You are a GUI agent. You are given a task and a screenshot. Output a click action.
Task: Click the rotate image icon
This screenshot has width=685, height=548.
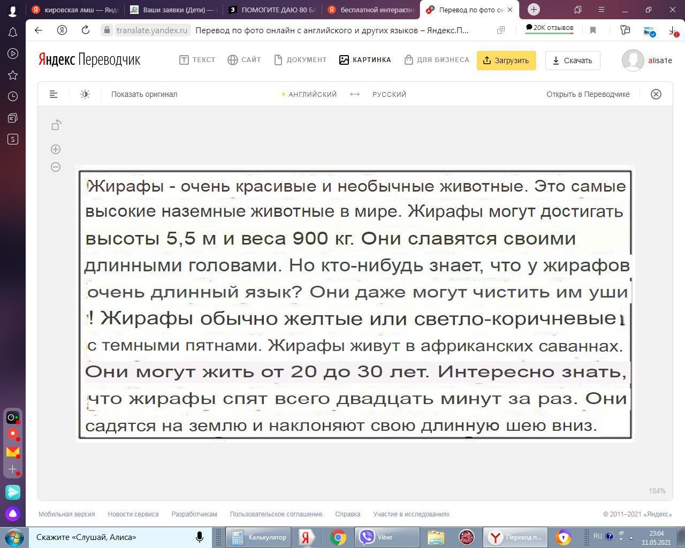click(56, 125)
